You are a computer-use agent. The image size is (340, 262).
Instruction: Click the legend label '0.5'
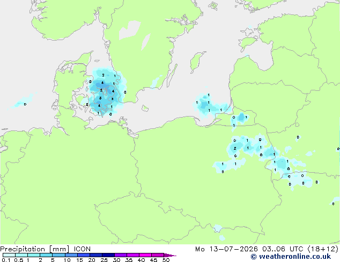[18, 260]
